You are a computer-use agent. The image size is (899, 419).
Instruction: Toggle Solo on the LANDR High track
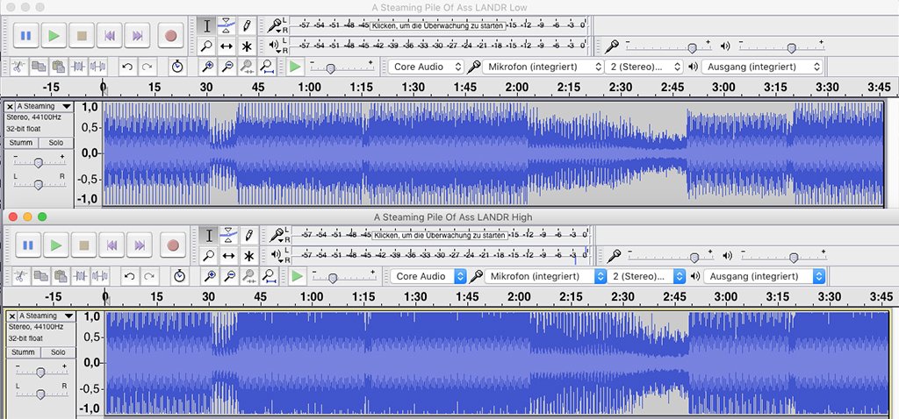tap(56, 352)
